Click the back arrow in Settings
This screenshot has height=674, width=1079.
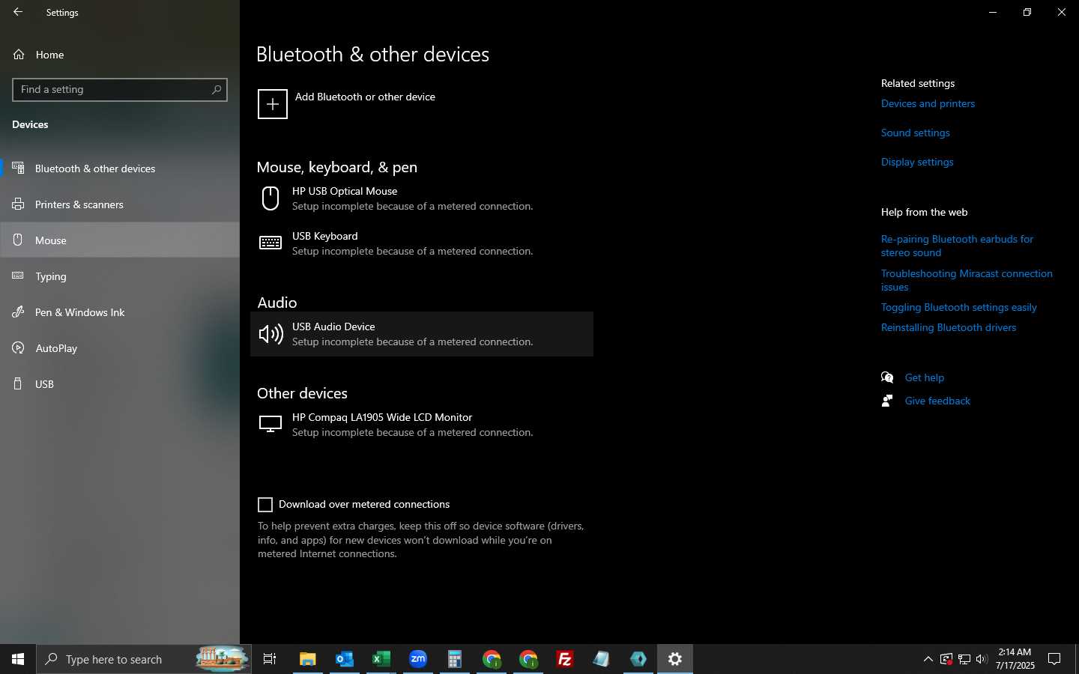coord(18,12)
